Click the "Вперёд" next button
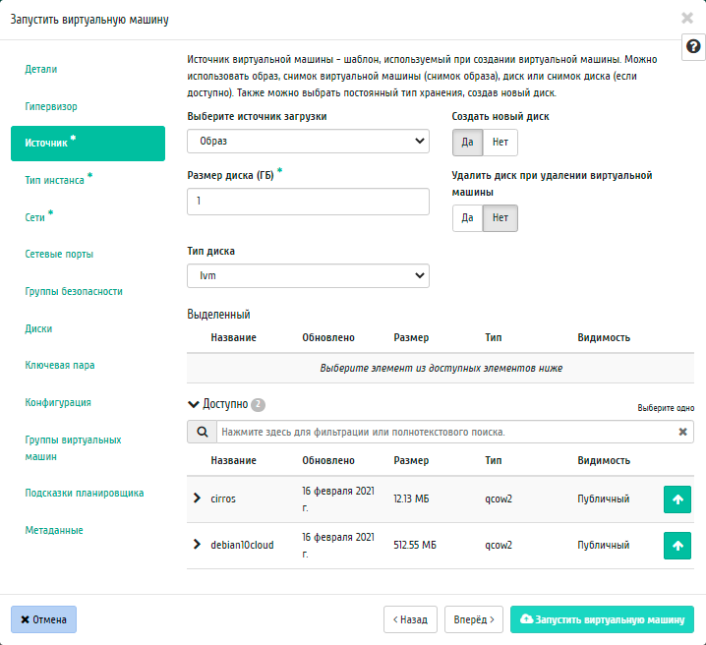The image size is (706, 645). [x=474, y=619]
